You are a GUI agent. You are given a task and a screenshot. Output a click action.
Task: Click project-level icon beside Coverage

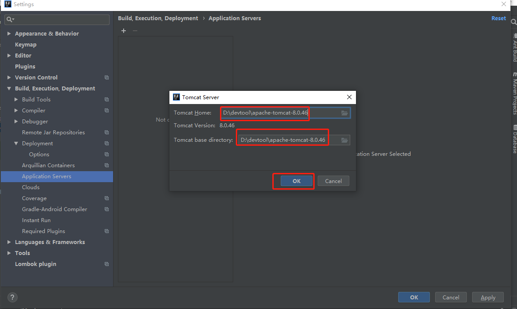point(106,198)
